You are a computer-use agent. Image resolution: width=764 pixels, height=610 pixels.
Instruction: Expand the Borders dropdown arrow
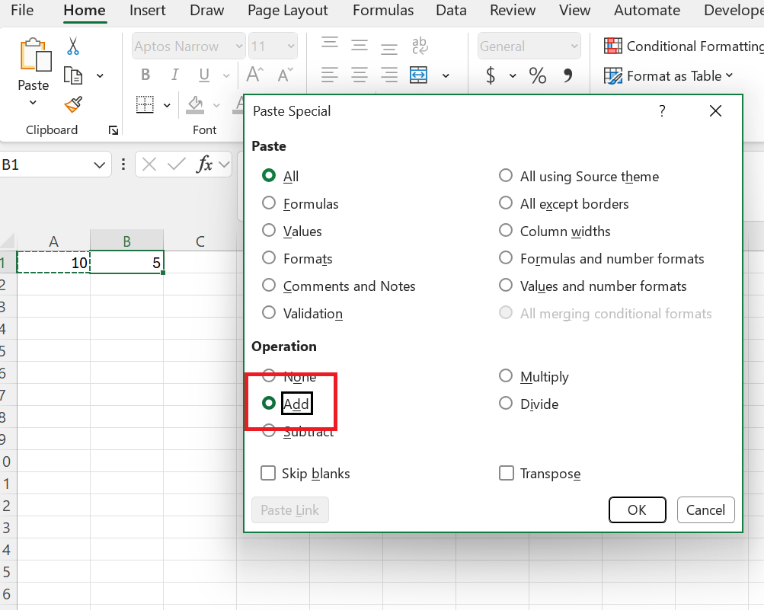pos(167,105)
